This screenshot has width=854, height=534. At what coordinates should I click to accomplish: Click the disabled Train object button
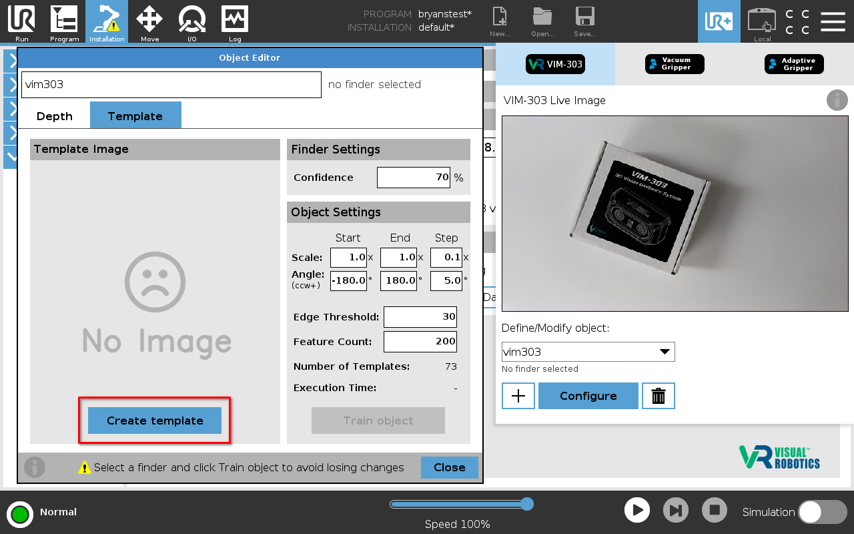tap(378, 421)
